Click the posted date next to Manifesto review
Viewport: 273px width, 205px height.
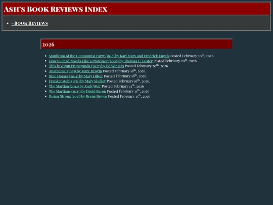[x=192, y=56]
